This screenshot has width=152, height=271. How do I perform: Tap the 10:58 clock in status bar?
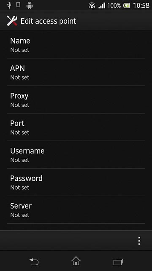[x=141, y=6]
